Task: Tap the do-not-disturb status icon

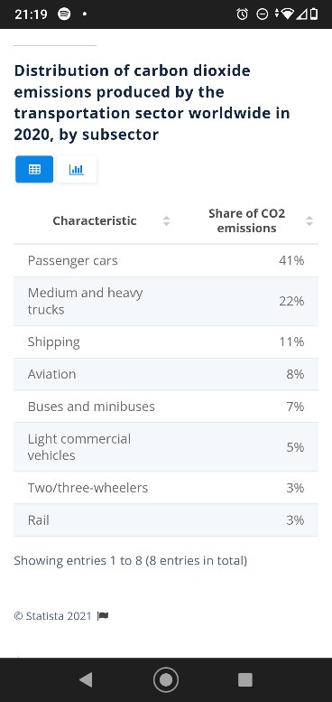Action: pyautogui.click(x=263, y=14)
